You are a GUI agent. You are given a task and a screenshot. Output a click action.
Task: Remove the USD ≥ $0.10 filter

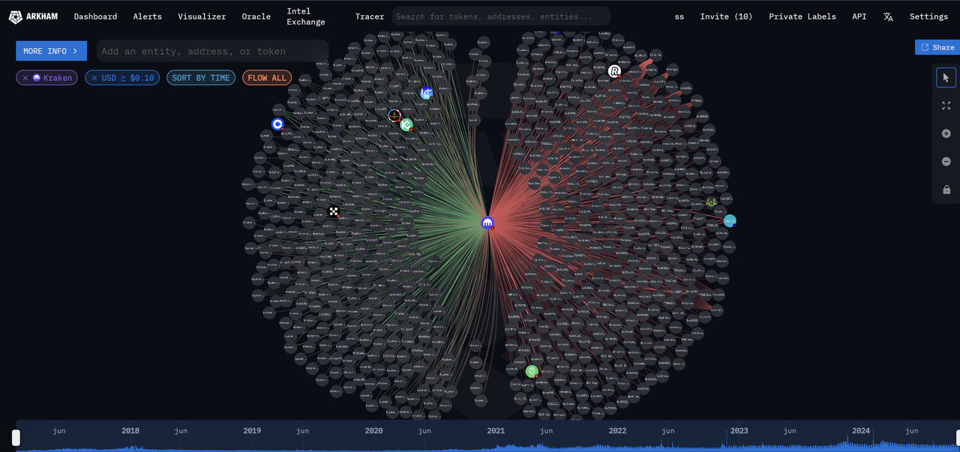[x=94, y=78]
